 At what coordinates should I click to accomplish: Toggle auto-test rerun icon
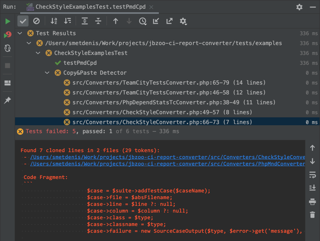(x=8, y=49)
